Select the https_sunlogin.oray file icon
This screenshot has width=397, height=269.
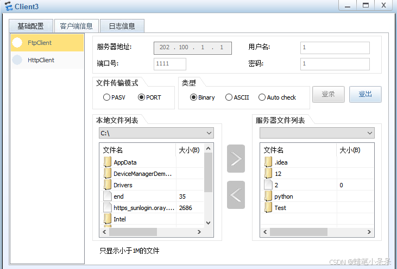(x=108, y=207)
